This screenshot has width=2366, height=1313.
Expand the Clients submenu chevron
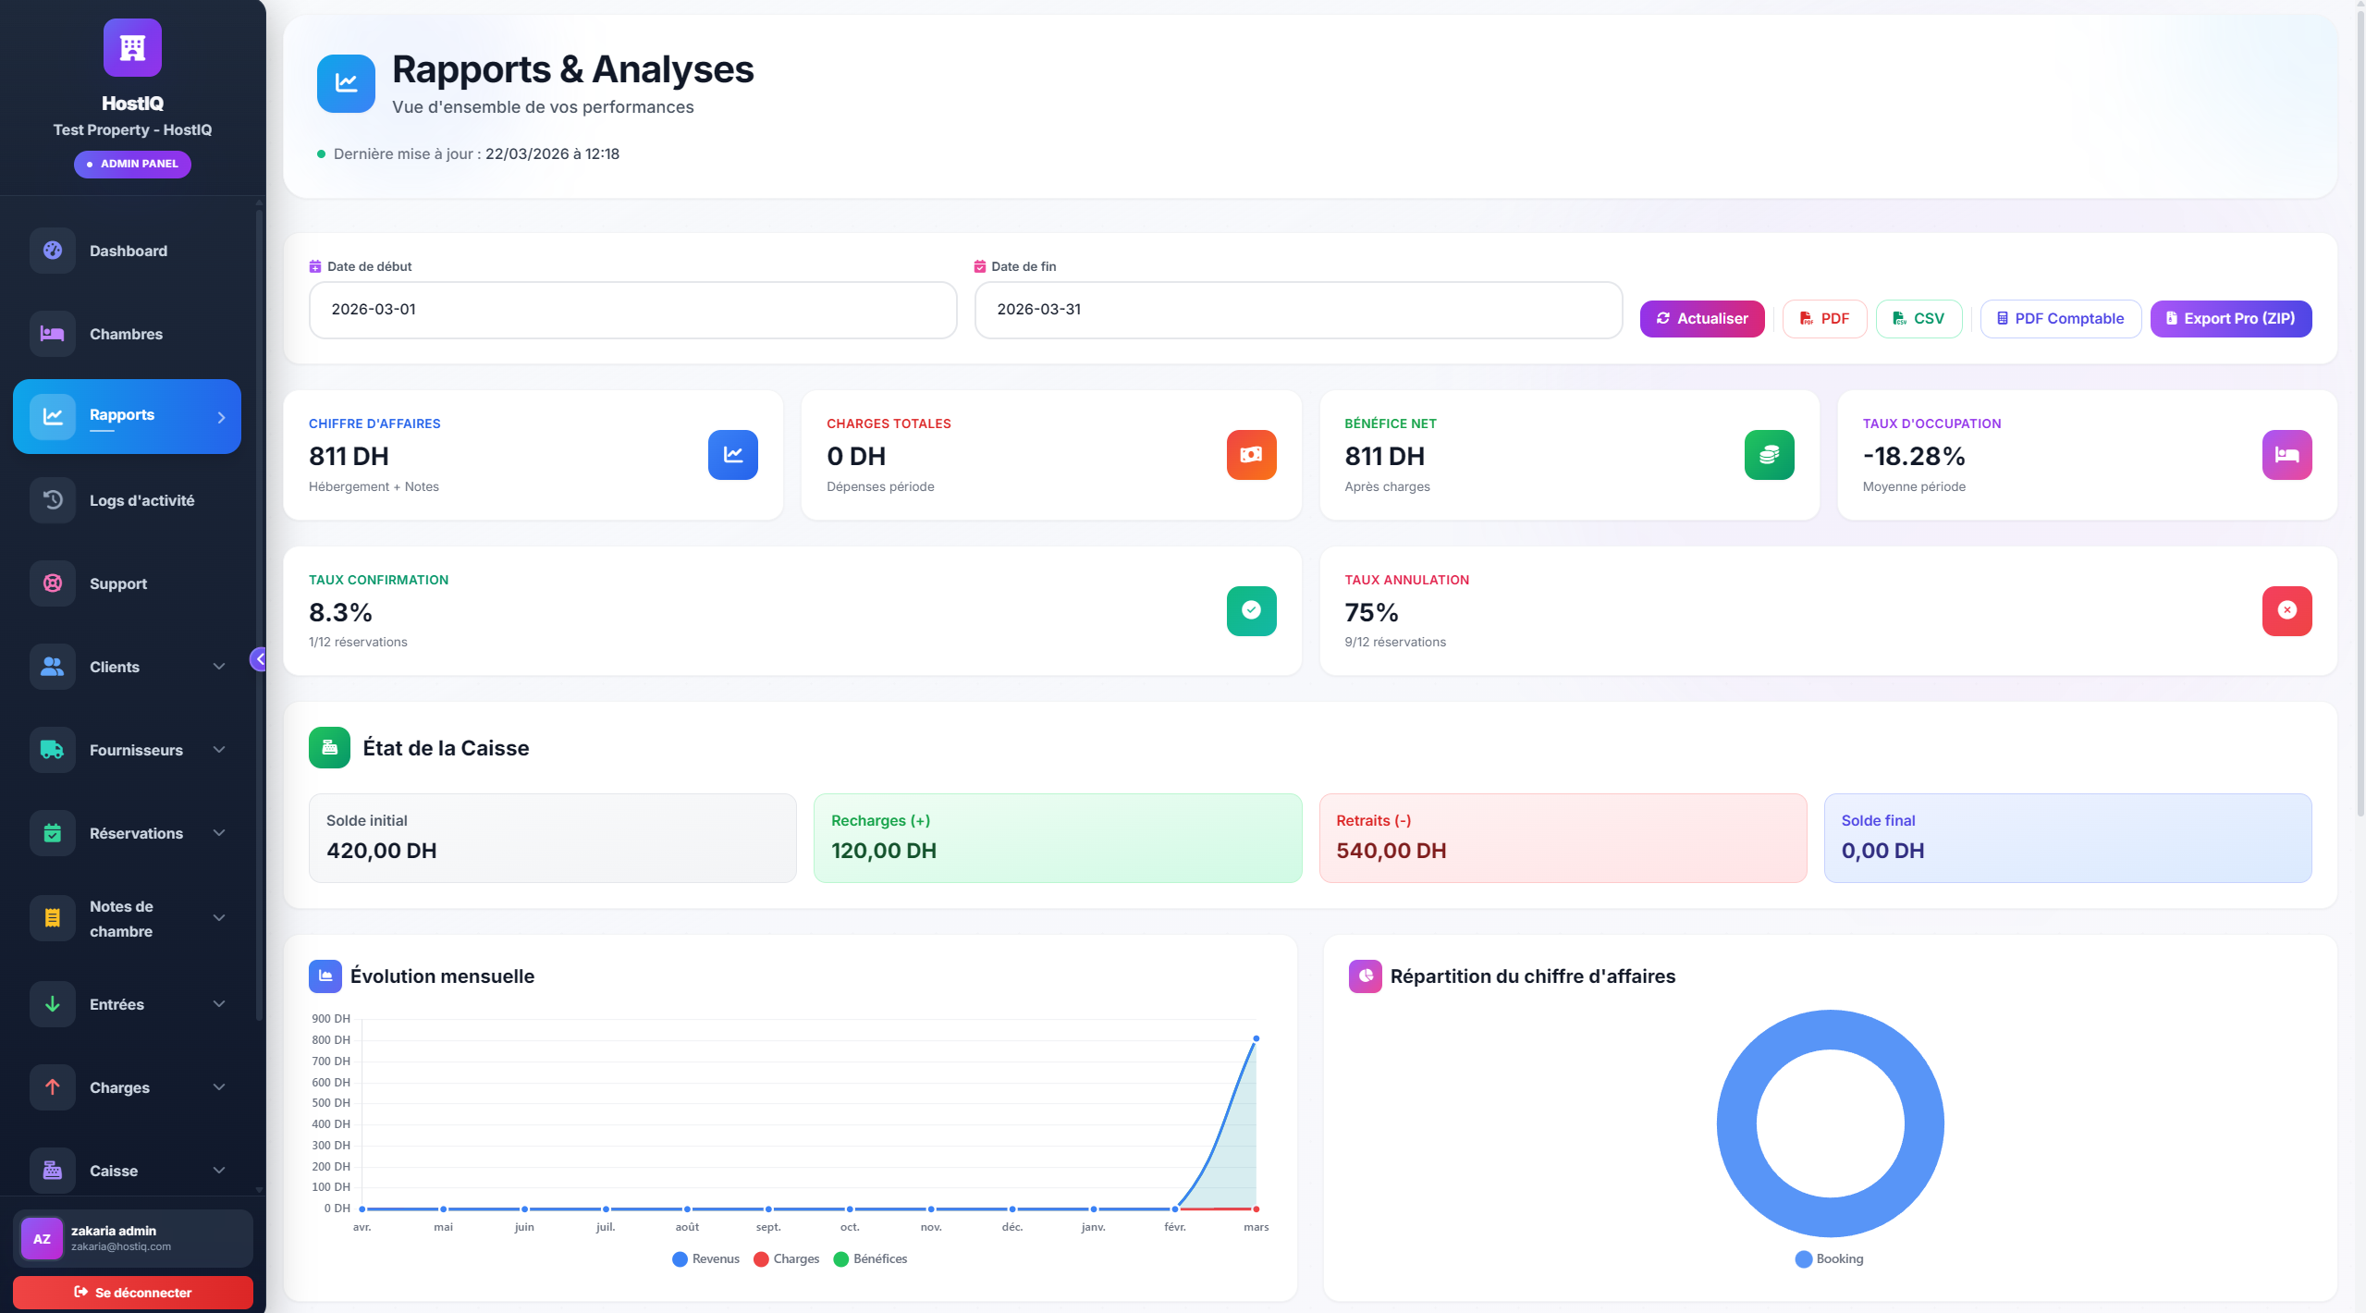(x=219, y=667)
